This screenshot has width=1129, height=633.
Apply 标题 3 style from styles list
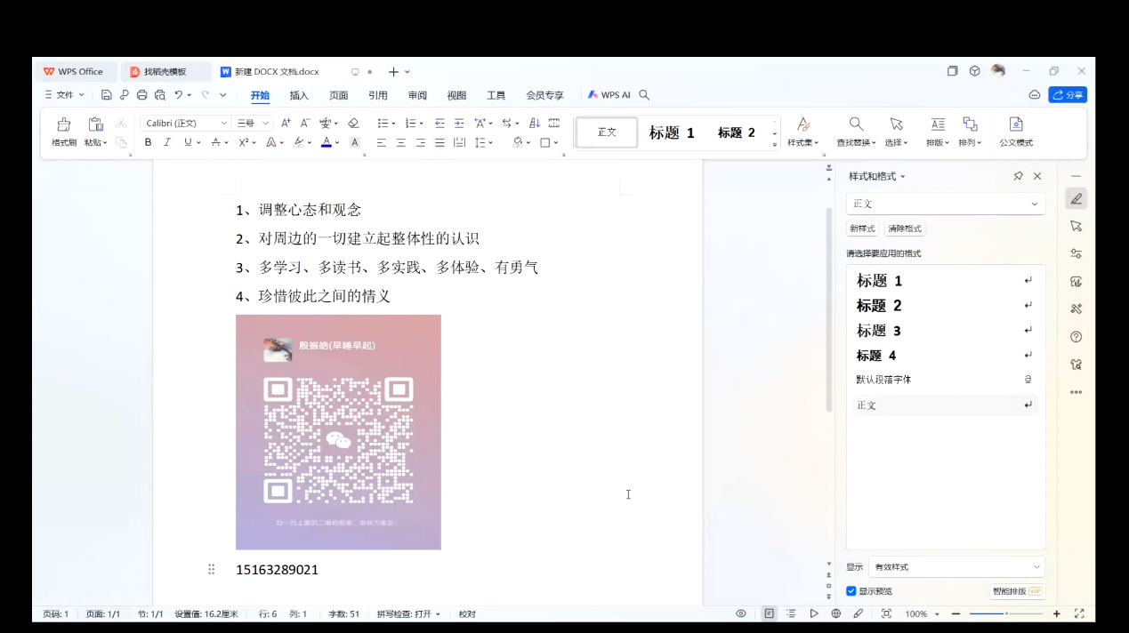(x=879, y=331)
